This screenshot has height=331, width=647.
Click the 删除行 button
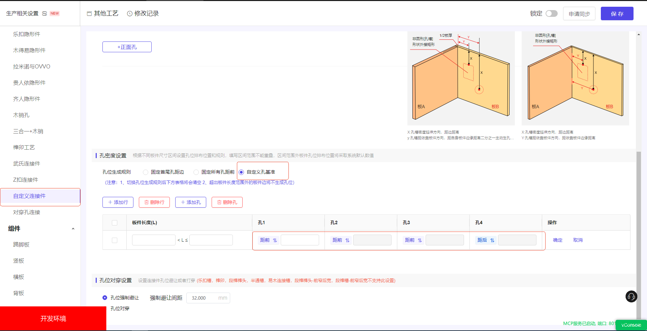(x=154, y=202)
